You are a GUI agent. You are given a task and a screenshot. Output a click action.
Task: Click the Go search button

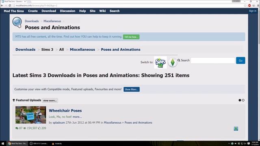240,60
